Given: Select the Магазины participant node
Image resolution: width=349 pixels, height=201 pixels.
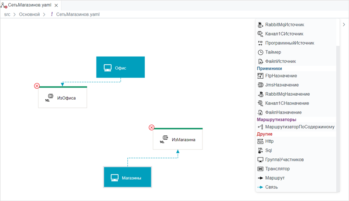Looking at the screenshot, I should tap(127, 177).
